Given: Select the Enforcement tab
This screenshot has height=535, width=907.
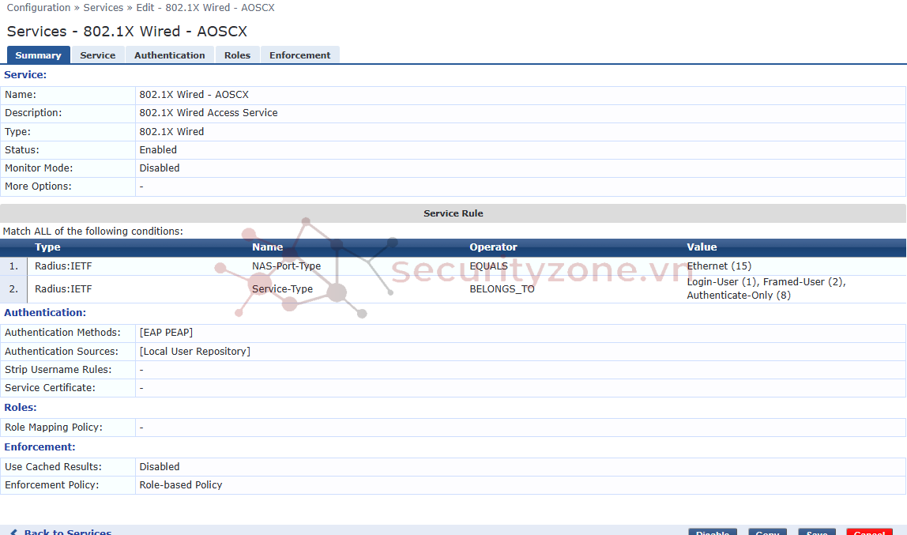Looking at the screenshot, I should point(299,55).
